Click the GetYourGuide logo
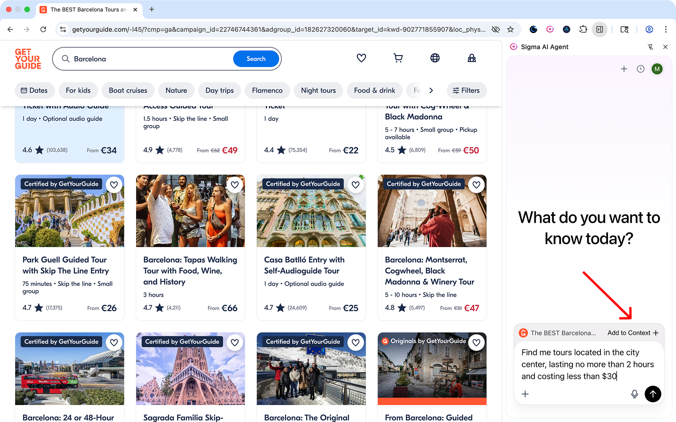The width and height of the screenshot is (676, 422). click(28, 59)
